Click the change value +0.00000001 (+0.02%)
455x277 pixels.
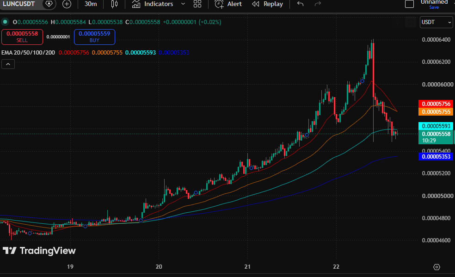[x=192, y=22]
